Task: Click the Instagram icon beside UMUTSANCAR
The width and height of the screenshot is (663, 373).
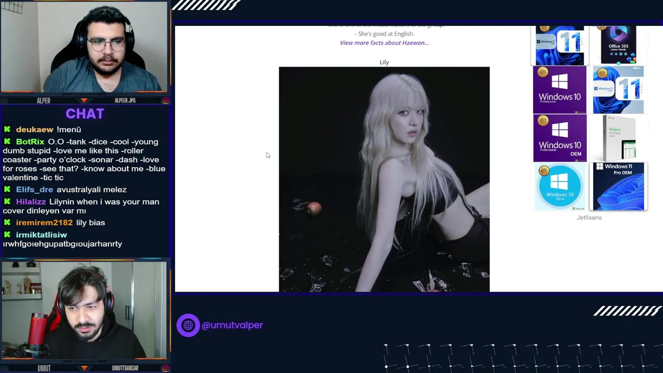Action: tap(166, 368)
